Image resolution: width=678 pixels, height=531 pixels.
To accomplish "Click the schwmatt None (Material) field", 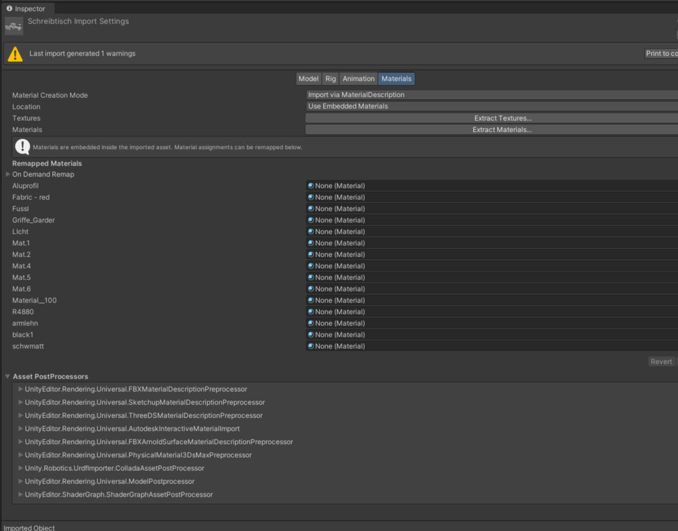I will pyautogui.click(x=492, y=346).
